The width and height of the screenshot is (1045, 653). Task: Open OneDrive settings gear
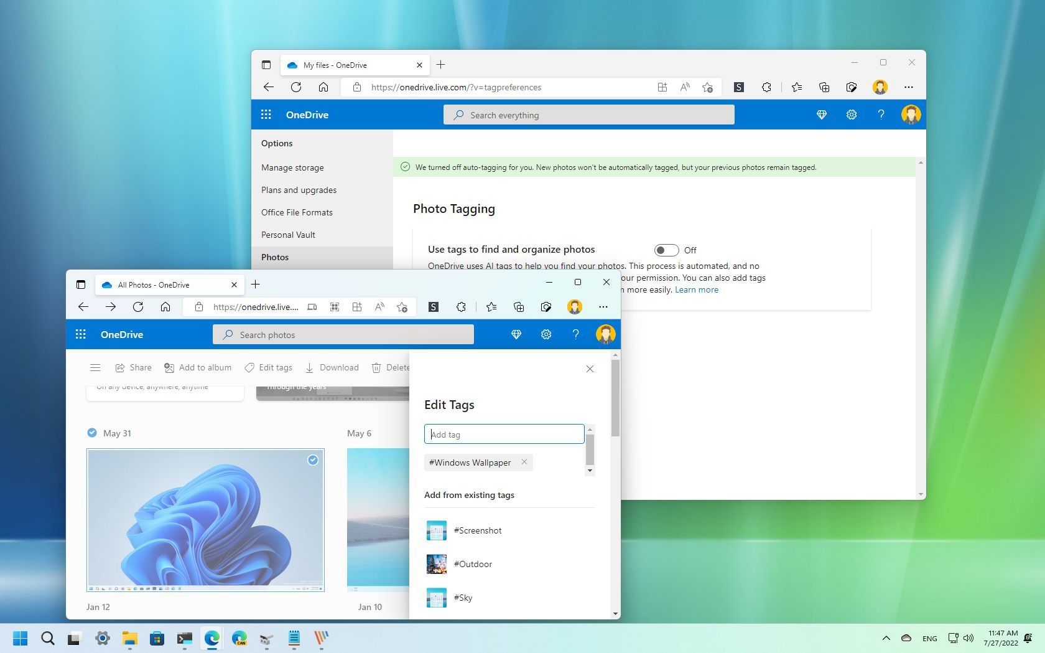click(546, 334)
